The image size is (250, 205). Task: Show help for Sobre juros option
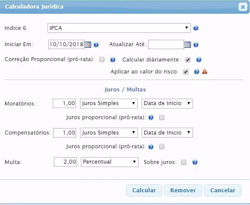pyautogui.click(x=195, y=162)
